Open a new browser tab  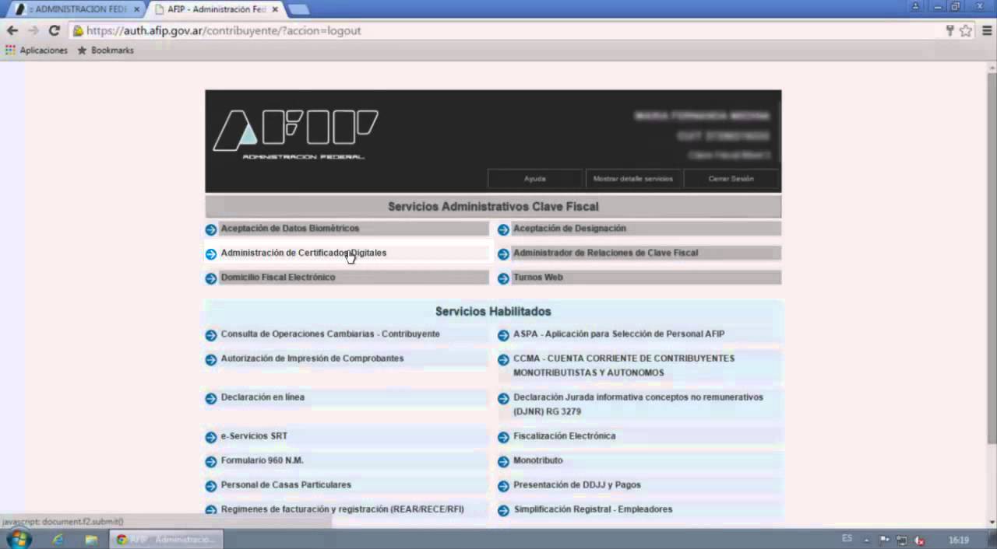[x=298, y=9]
